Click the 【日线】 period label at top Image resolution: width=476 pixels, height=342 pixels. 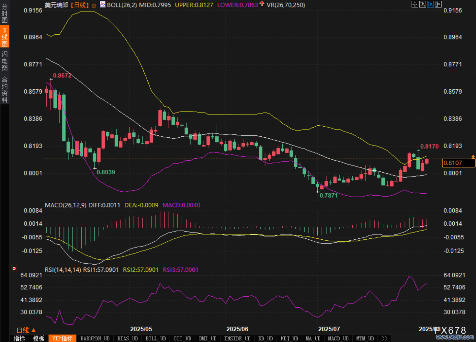tap(80, 5)
